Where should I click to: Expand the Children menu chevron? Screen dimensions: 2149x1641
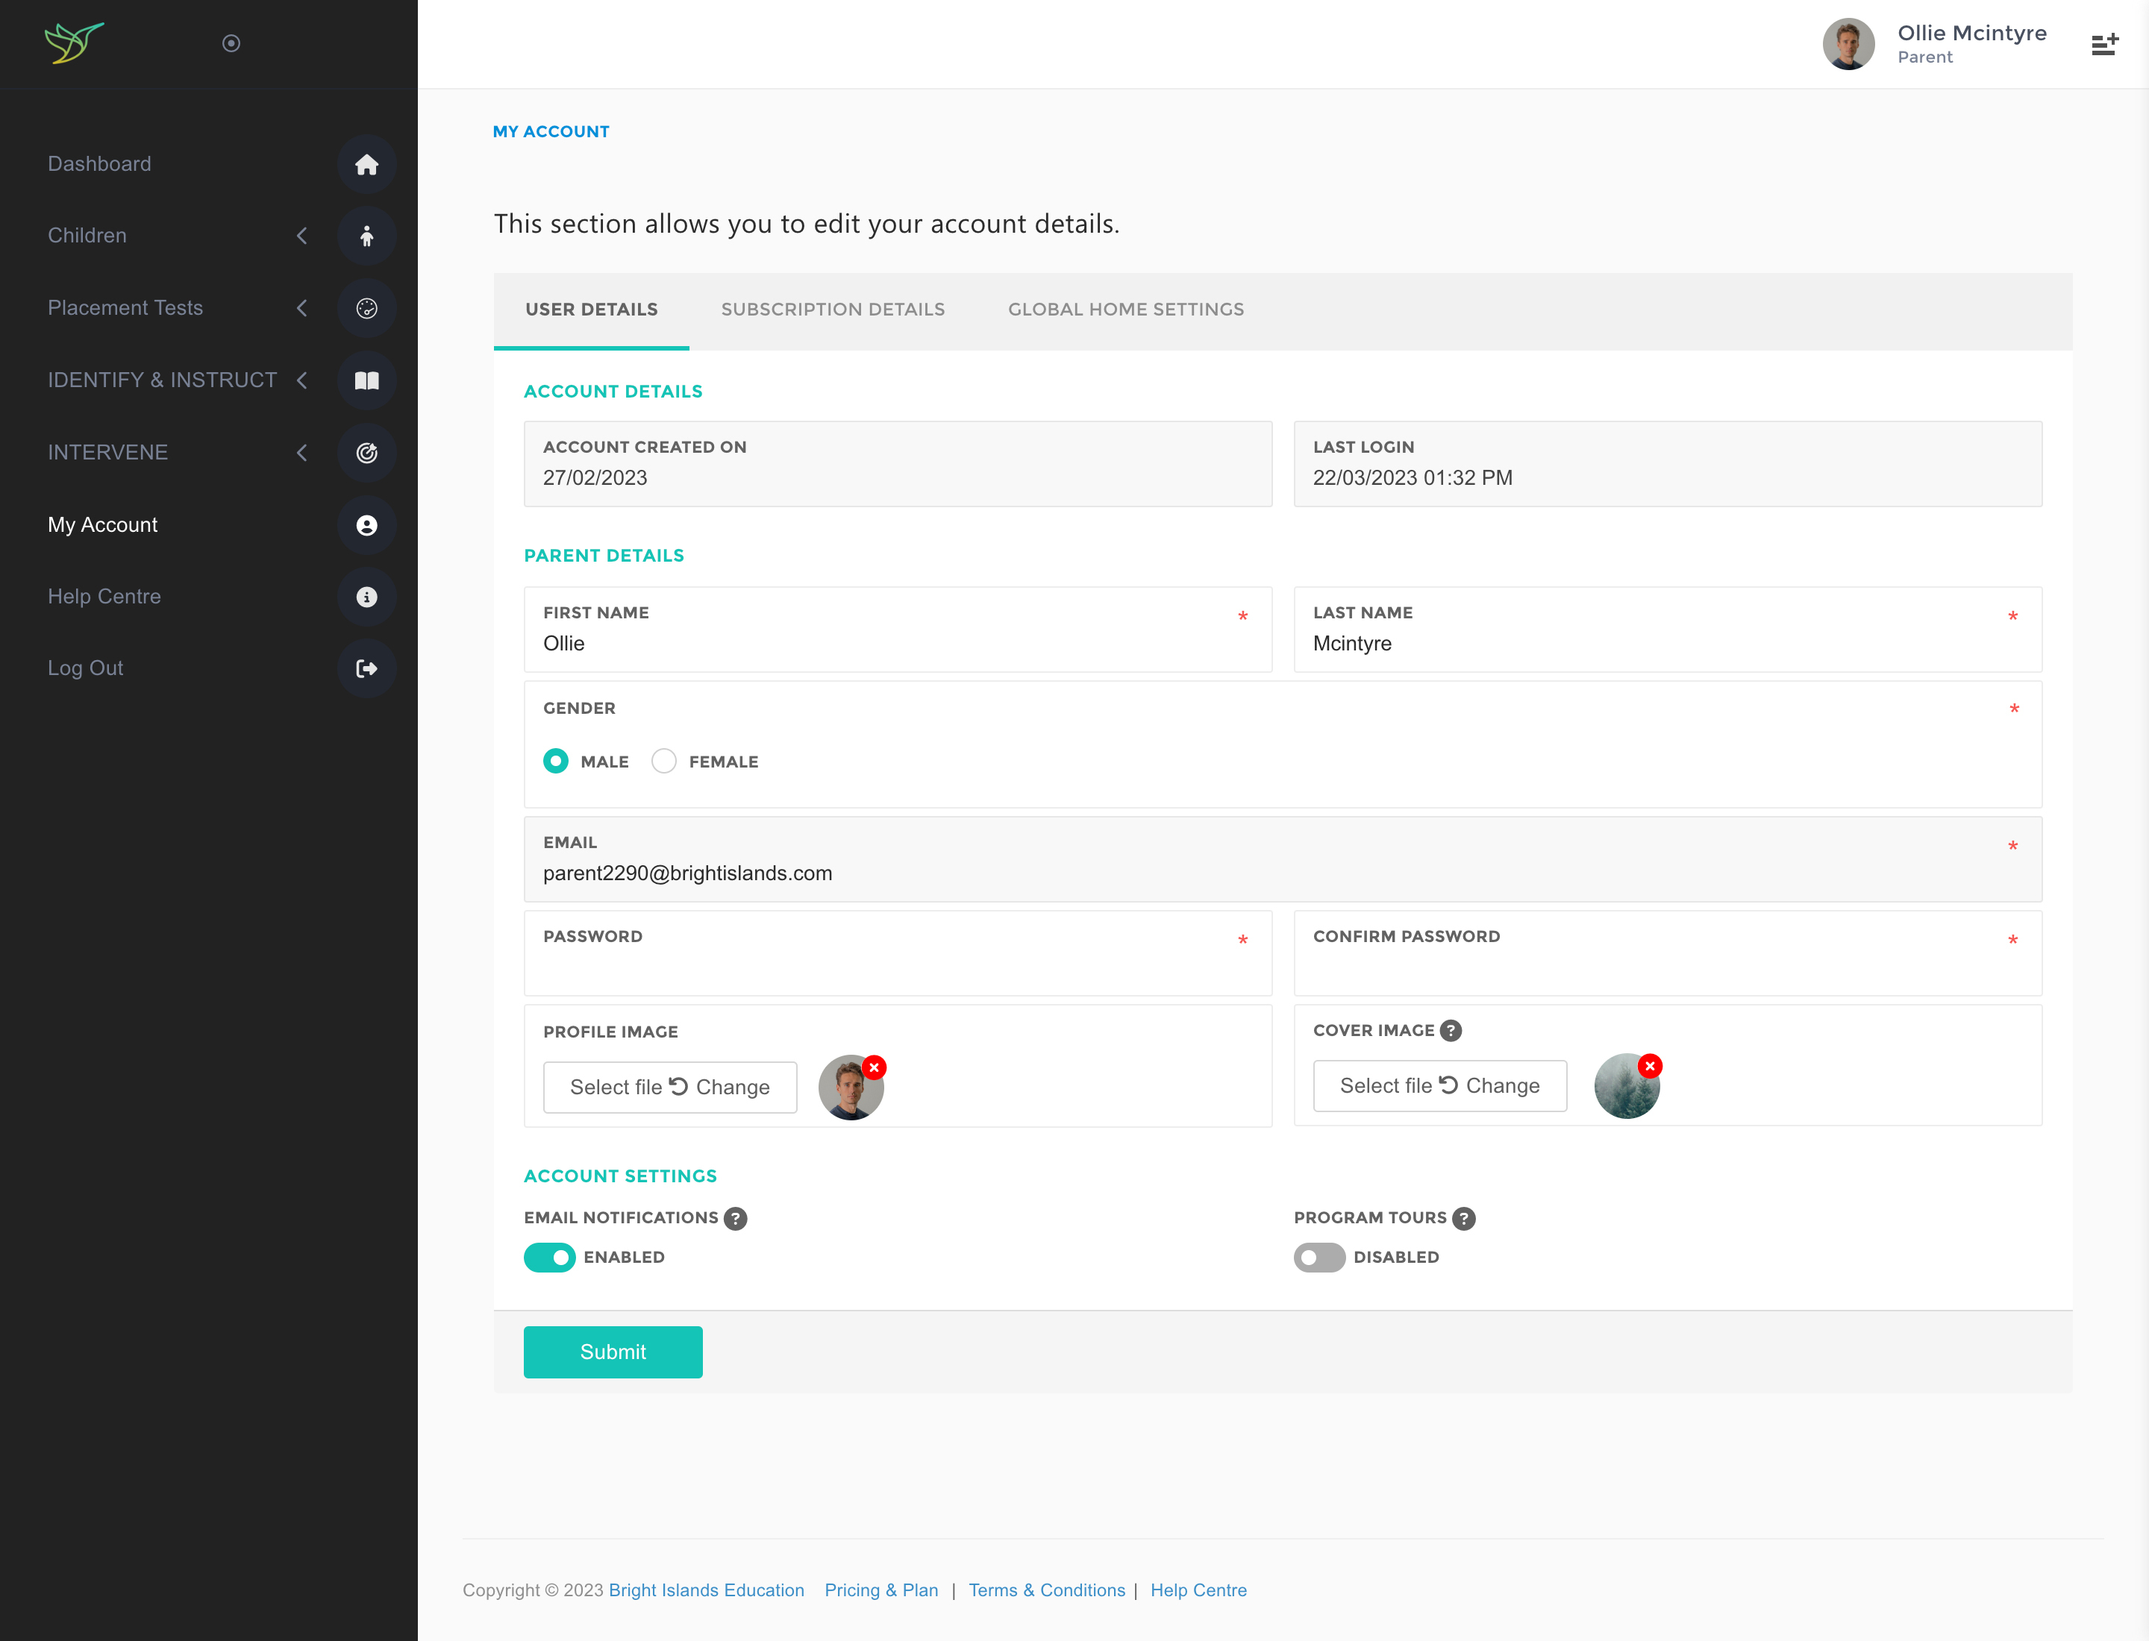click(302, 236)
